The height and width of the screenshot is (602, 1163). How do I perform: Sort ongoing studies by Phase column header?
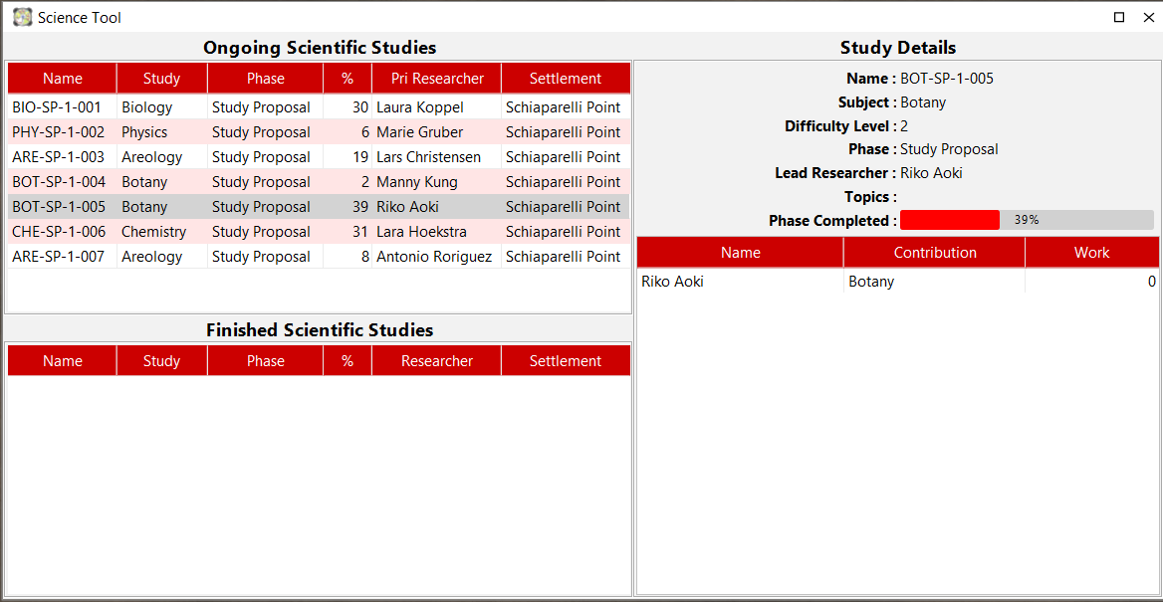[x=266, y=79]
